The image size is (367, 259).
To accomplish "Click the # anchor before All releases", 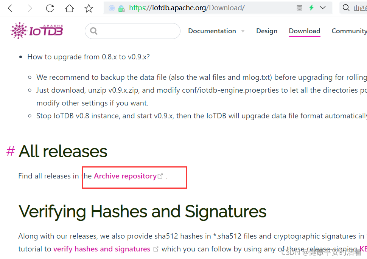I will pyautogui.click(x=11, y=151).
